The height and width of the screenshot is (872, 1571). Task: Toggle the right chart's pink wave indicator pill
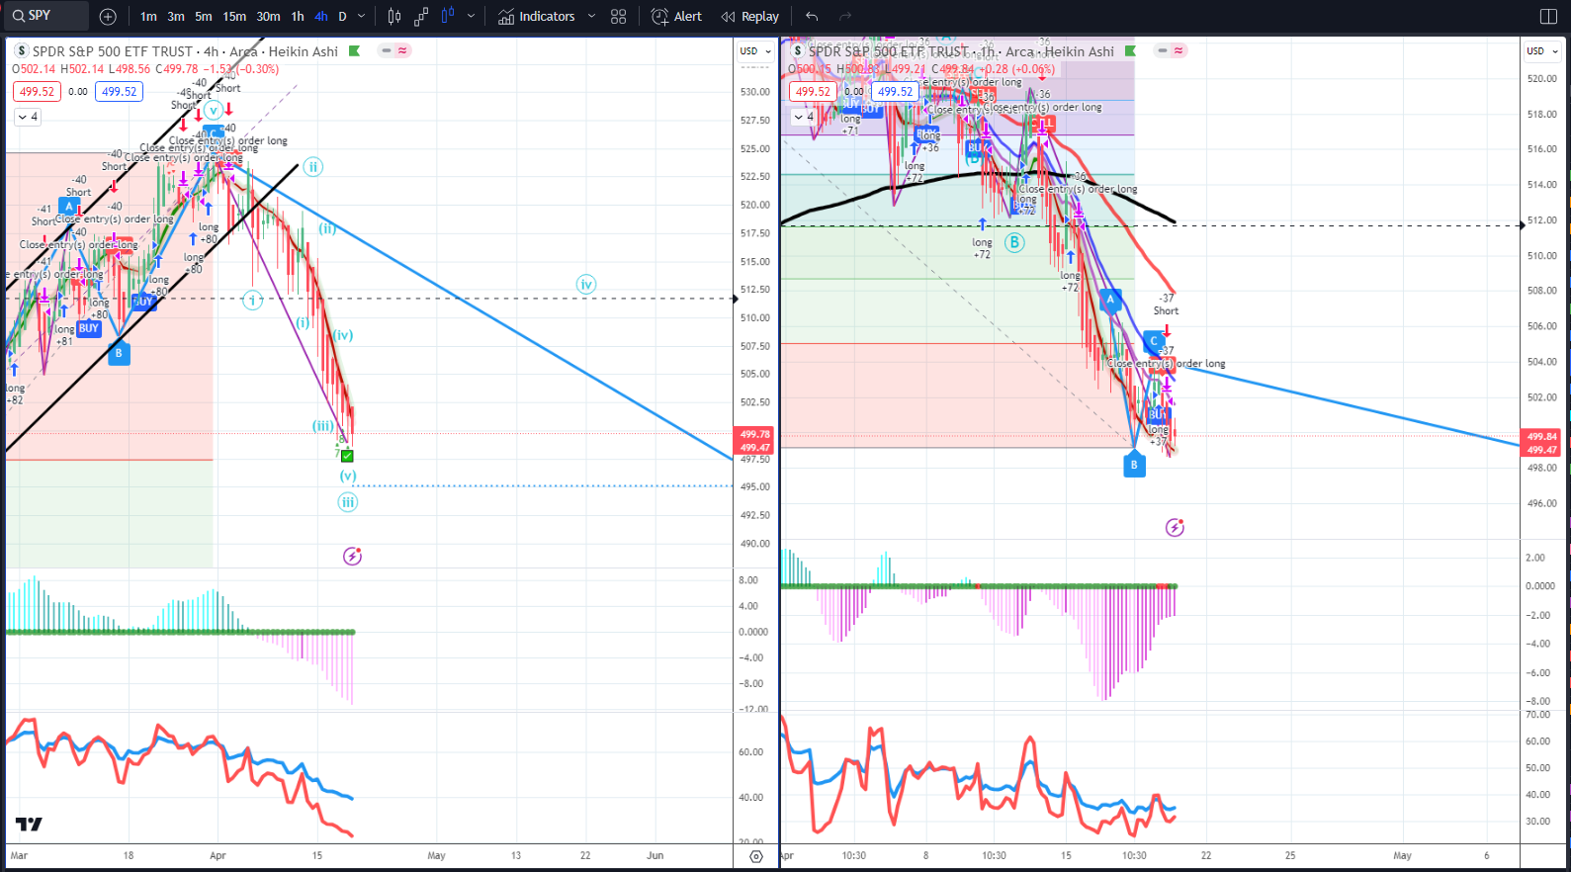[x=1178, y=50]
